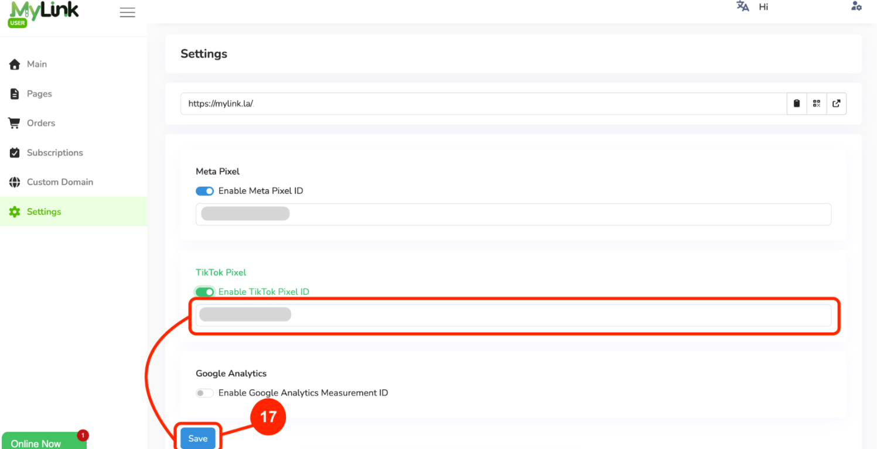Open the Online Now chat widget

tap(44, 442)
